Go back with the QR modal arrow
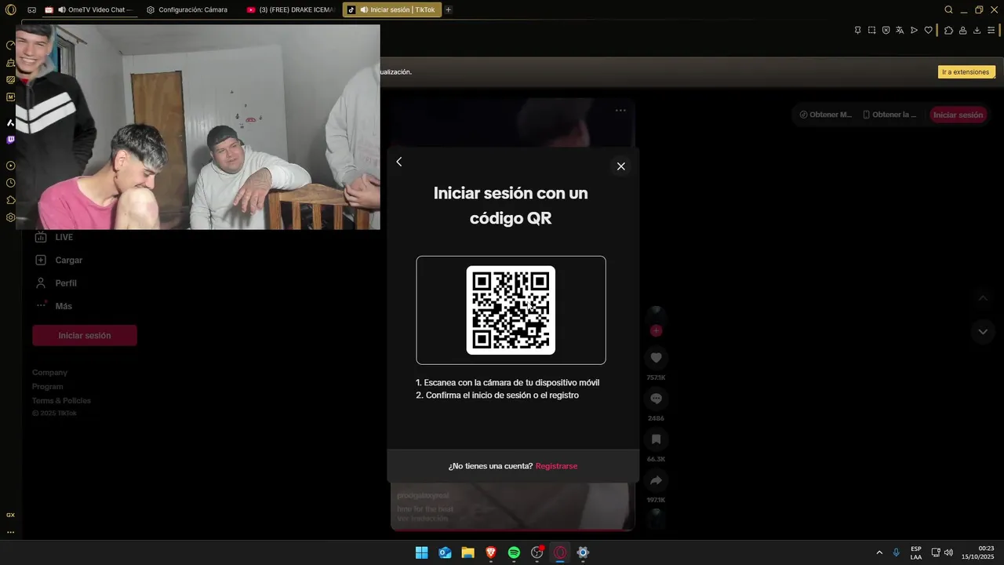 point(399,162)
